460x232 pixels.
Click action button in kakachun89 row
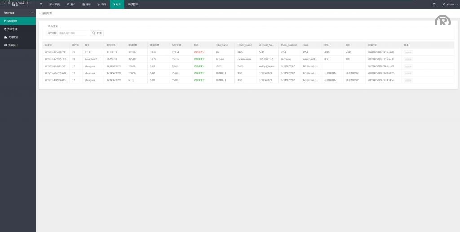408,59
